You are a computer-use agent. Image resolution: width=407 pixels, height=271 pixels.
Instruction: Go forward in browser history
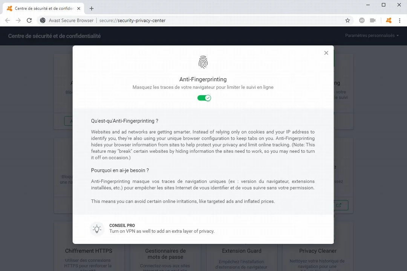(x=18, y=20)
